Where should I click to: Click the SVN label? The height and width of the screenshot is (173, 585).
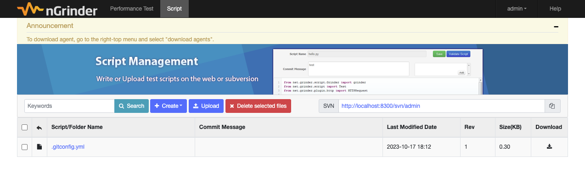[x=329, y=106]
